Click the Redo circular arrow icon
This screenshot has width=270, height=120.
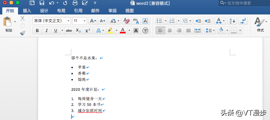tap(65, 3)
